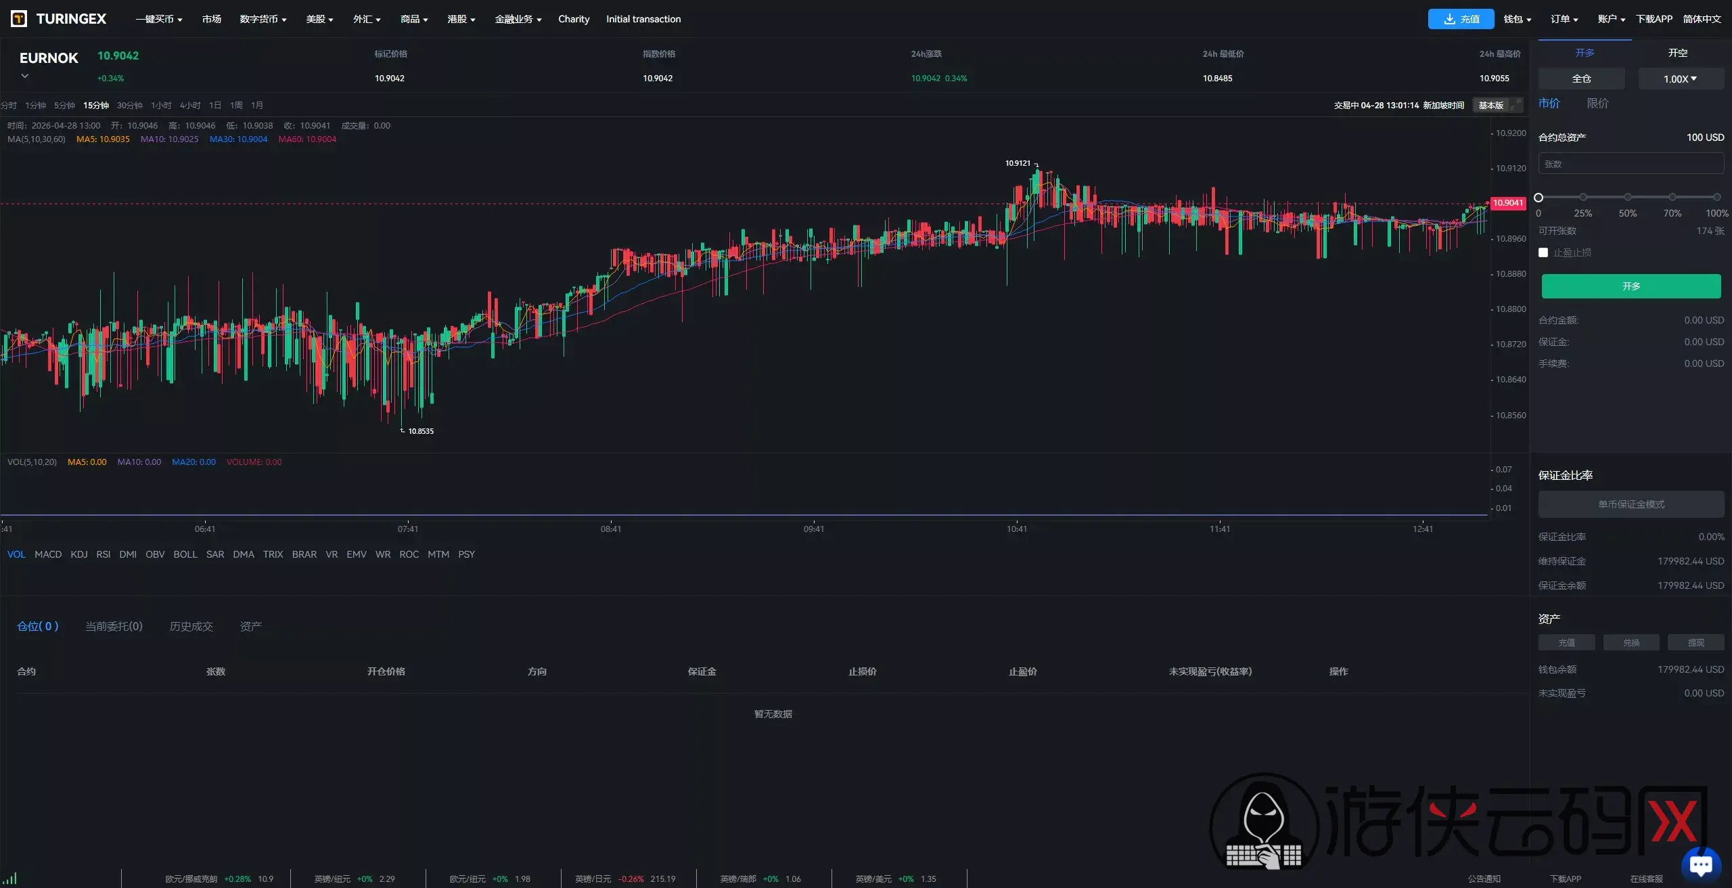Viewport: 1732px width, 888px height.
Task: Open the 数字货币 dropdown menu
Action: 263,19
